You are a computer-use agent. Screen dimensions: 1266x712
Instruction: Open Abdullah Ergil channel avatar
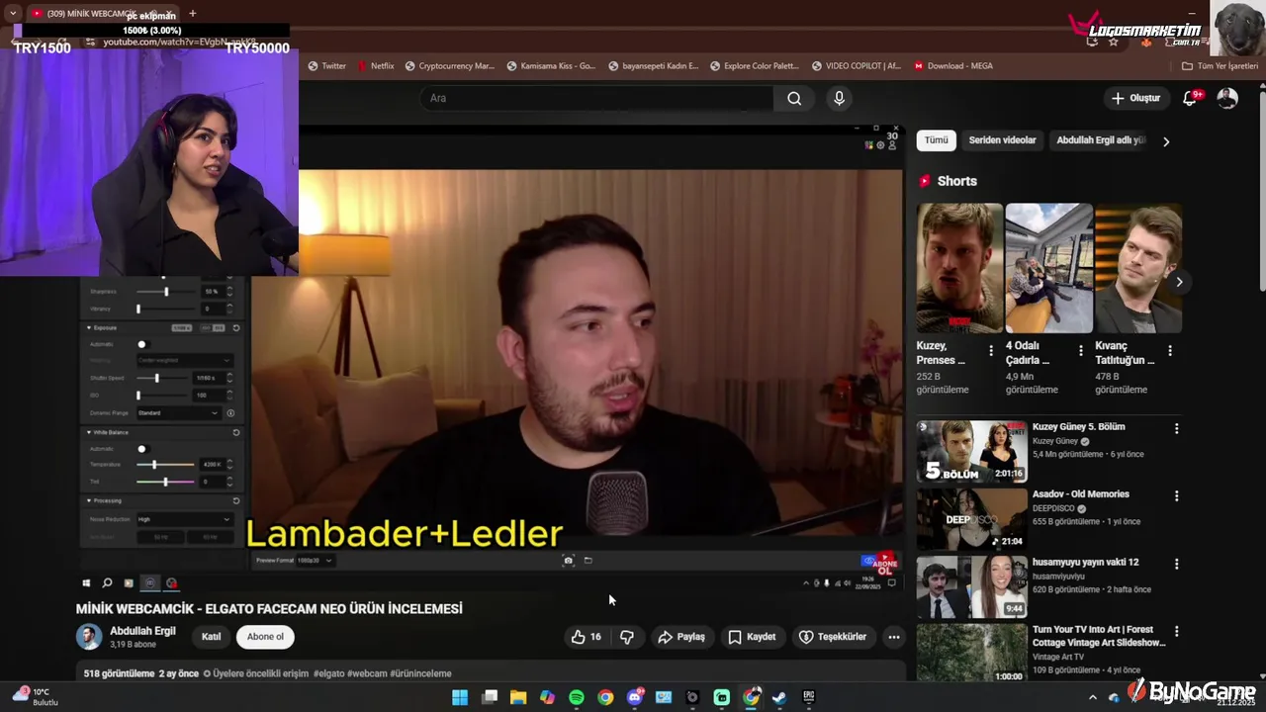coord(89,637)
